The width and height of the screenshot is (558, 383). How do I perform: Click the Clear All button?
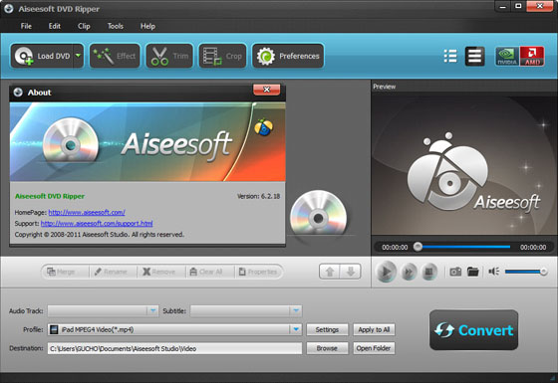tap(209, 272)
